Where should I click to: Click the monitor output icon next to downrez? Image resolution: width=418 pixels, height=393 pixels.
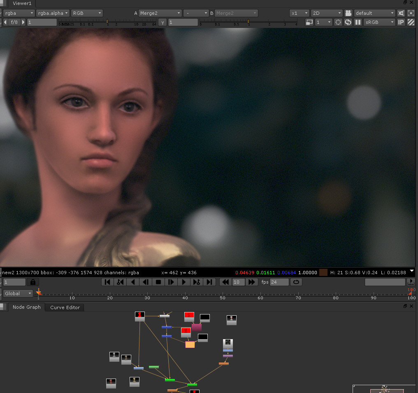point(309,22)
